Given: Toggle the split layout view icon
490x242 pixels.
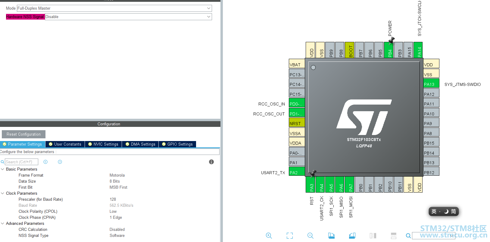Looking at the screenshot, I should (x=394, y=236).
